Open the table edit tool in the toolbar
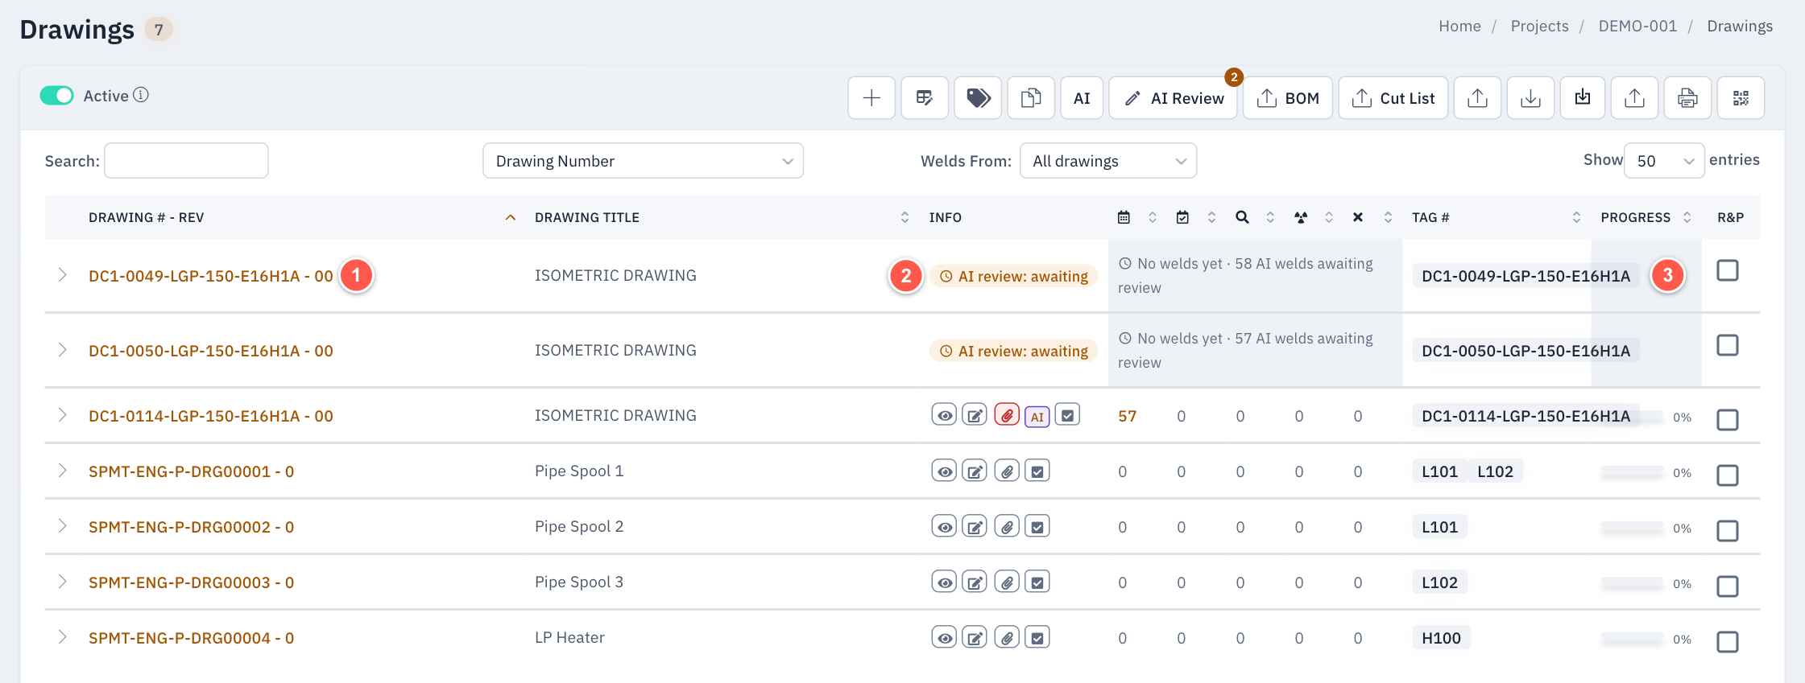 925,98
